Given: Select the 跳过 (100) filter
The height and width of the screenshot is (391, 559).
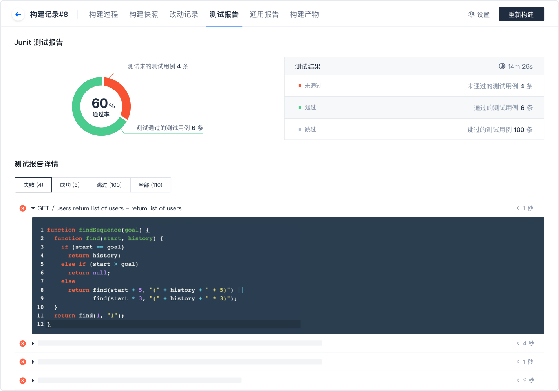Looking at the screenshot, I should [109, 185].
